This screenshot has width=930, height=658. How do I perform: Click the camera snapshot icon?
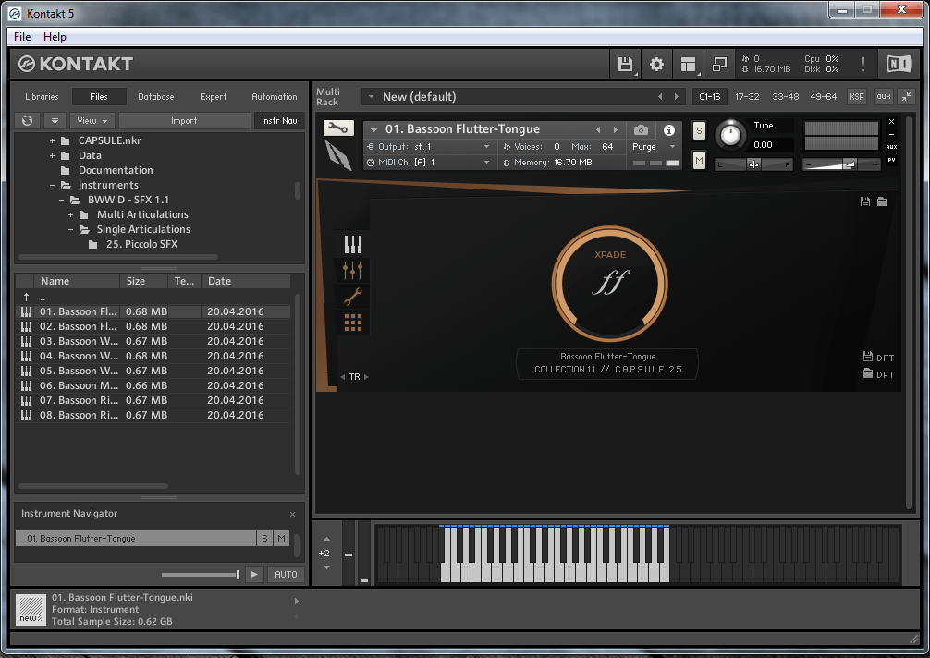click(641, 129)
